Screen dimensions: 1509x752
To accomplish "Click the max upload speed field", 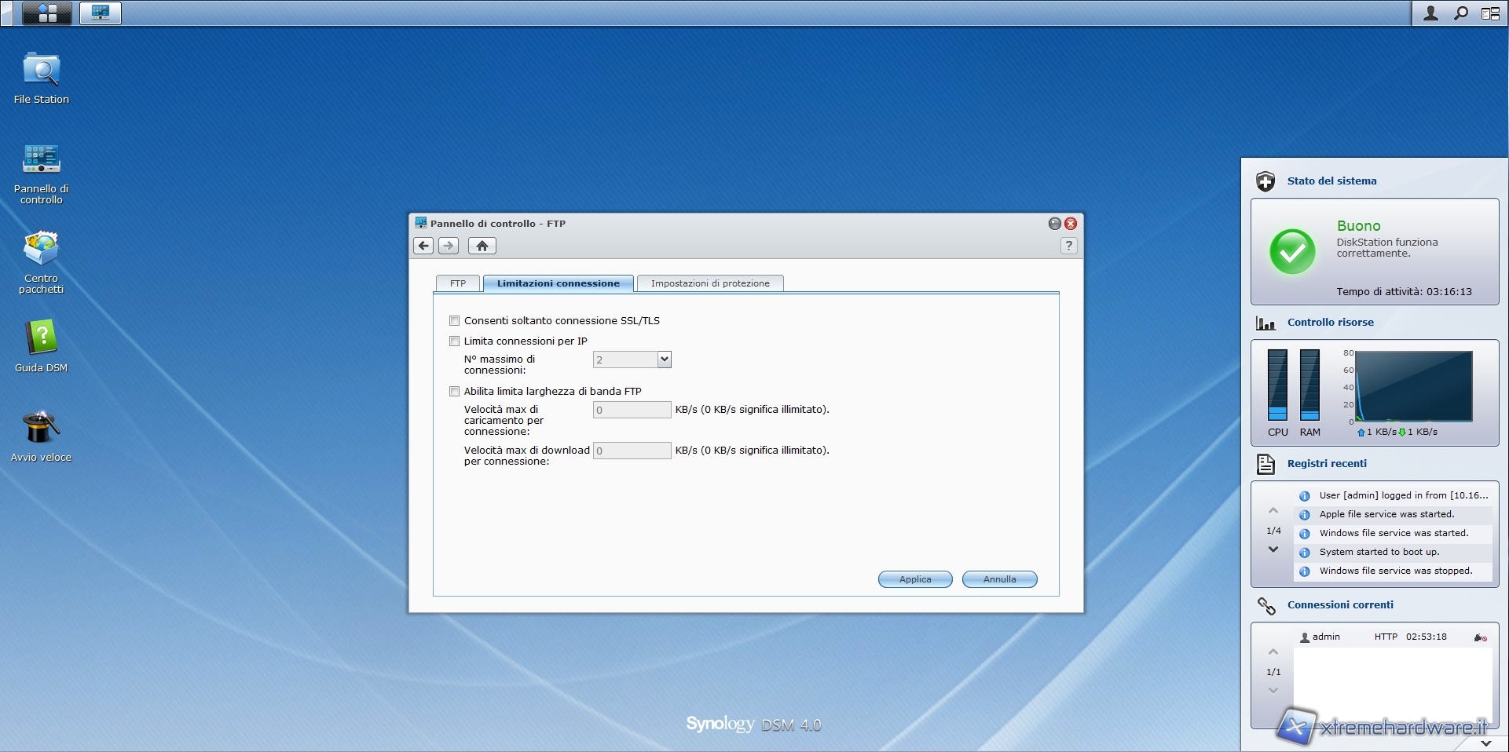I will [x=632, y=410].
